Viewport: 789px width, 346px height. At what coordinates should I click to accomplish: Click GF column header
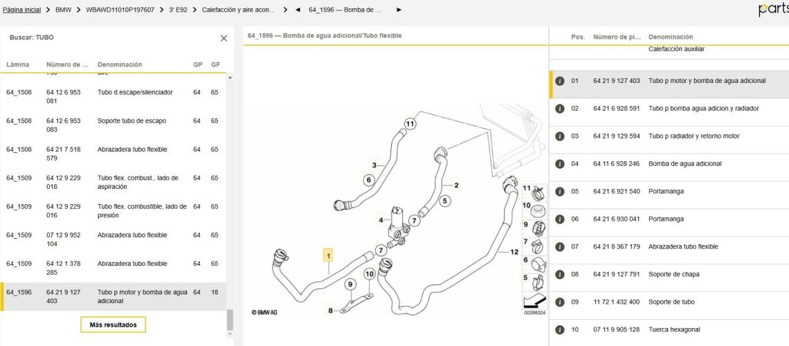click(x=215, y=65)
